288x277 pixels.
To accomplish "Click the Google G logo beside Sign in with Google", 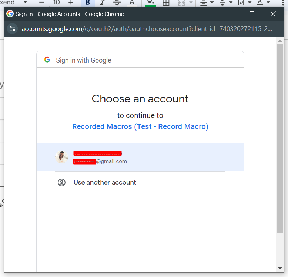I will tap(47, 60).
